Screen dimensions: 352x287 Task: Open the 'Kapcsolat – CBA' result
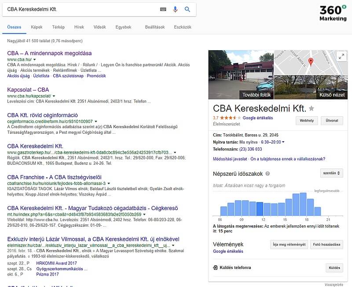point(28,90)
